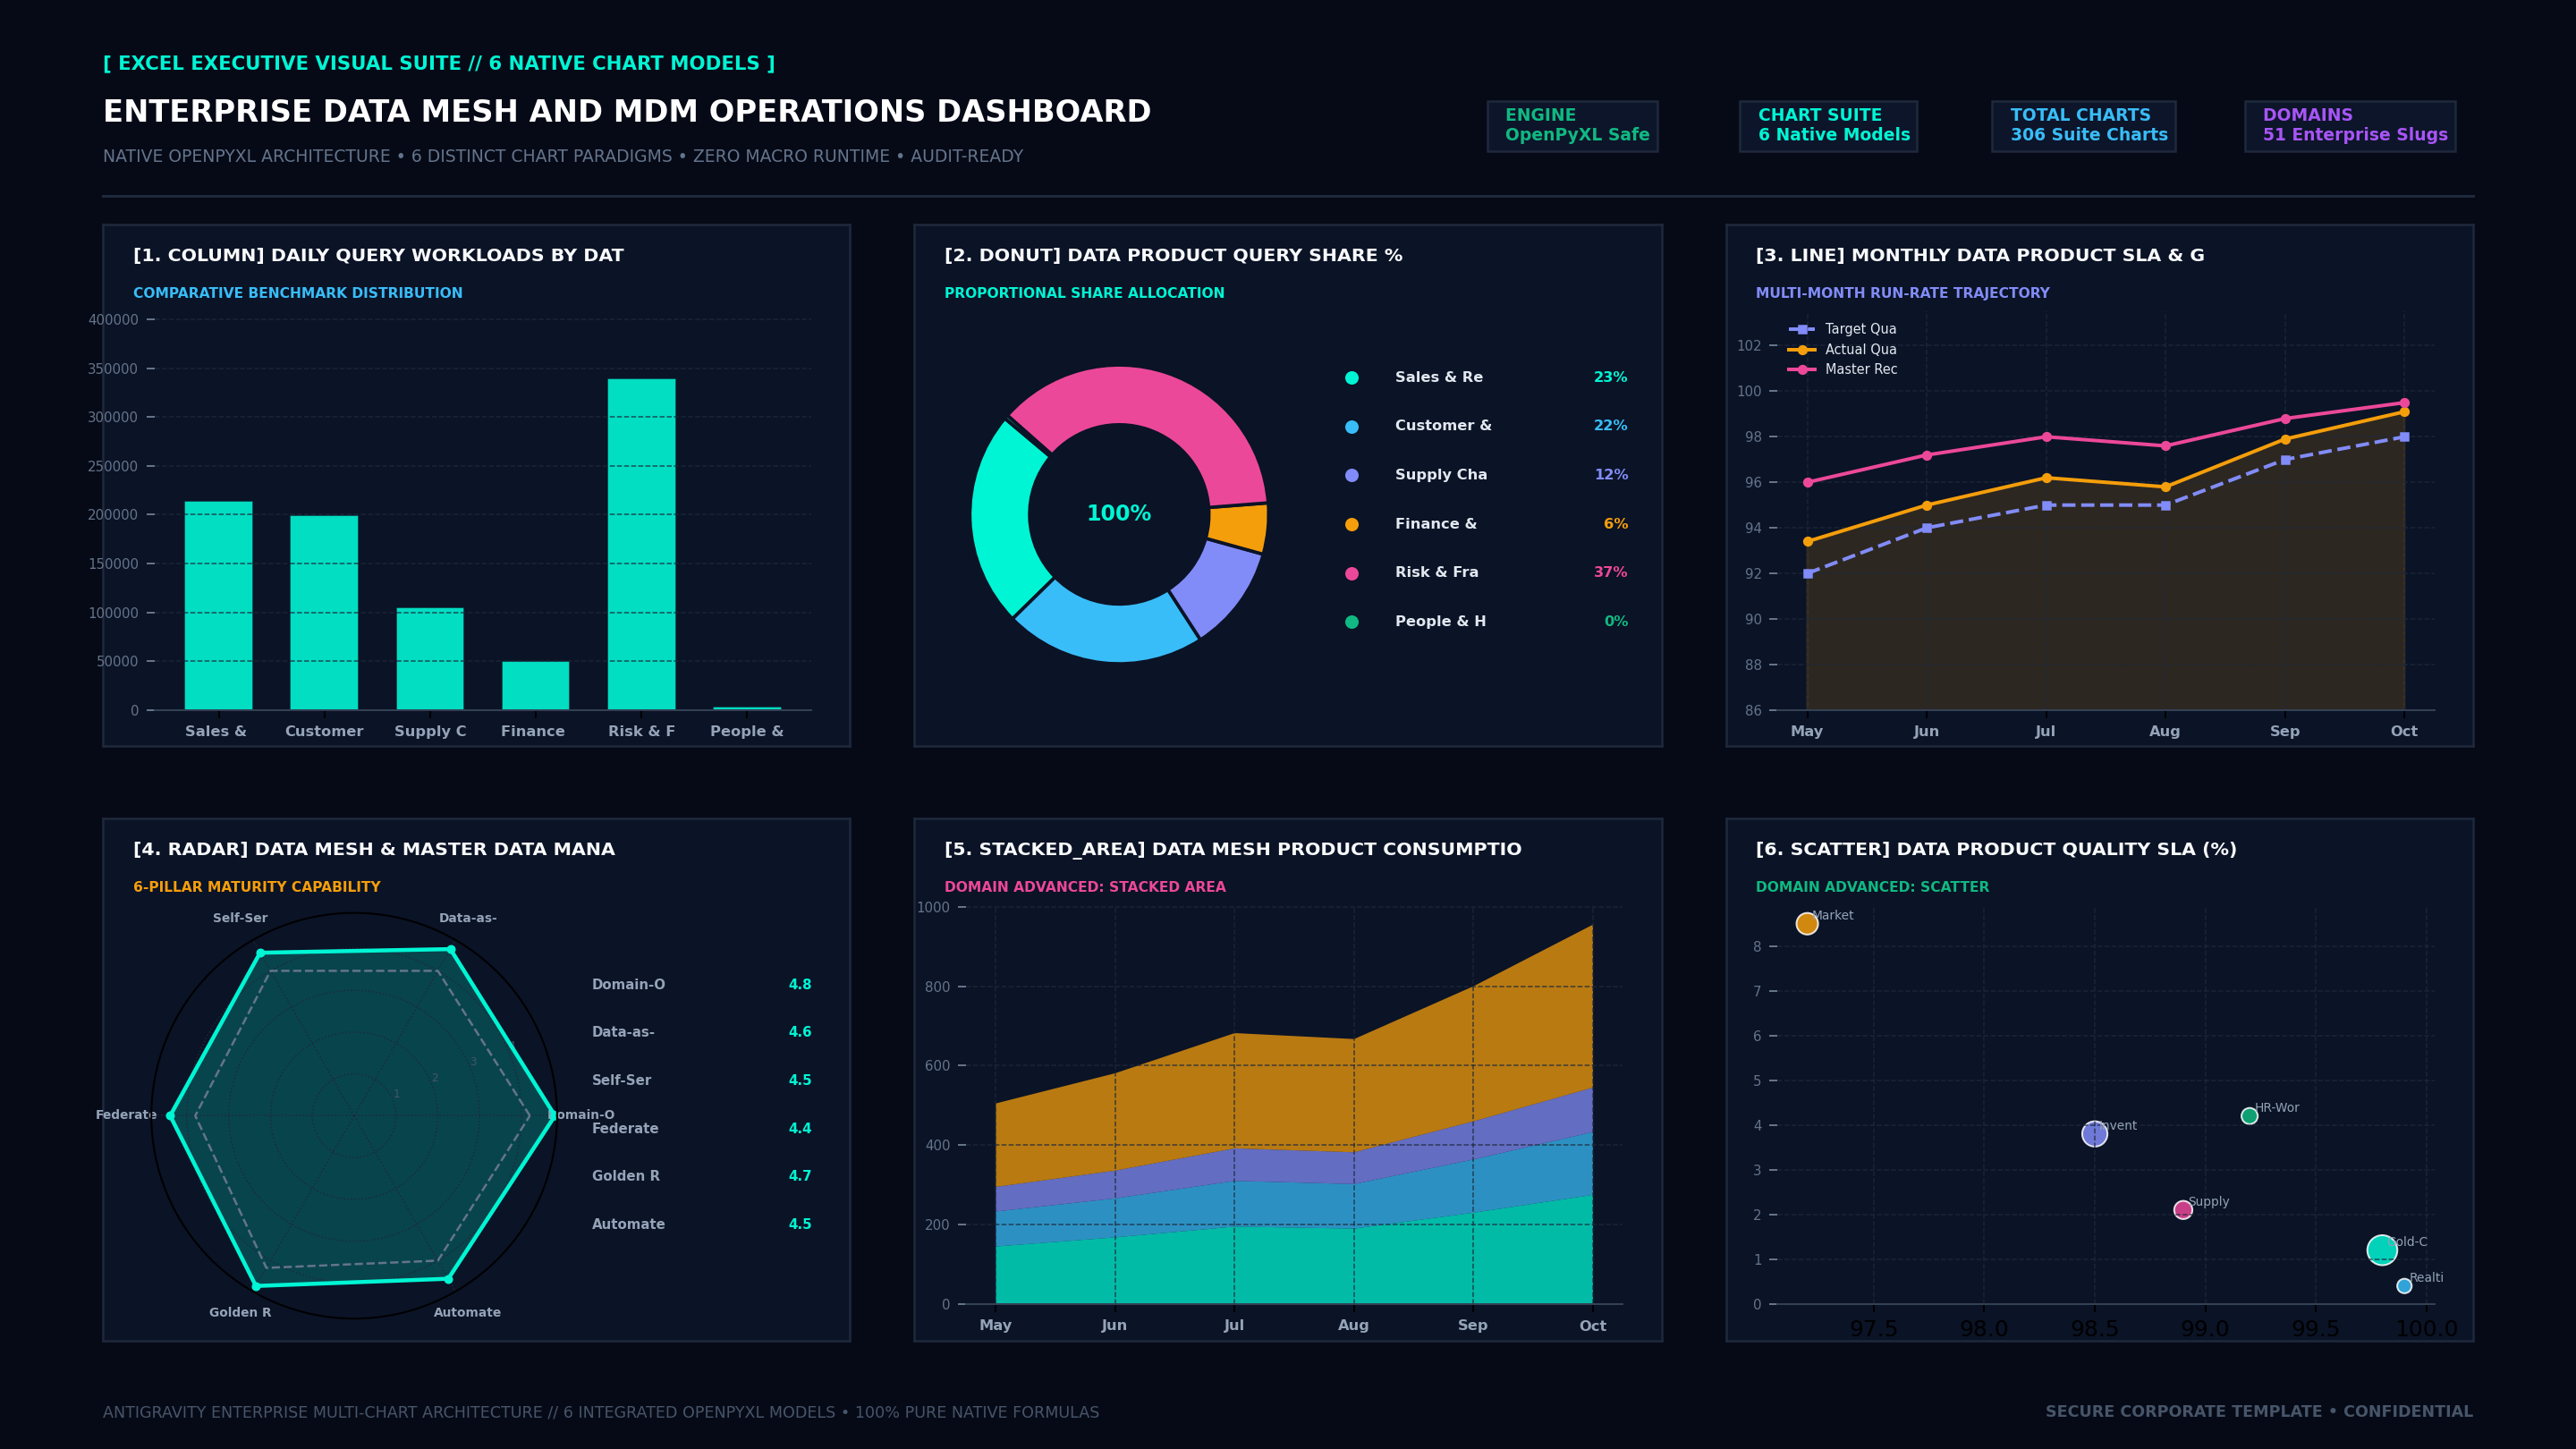Click the [1. COLUMN] chart title

pyautogui.click(x=378, y=256)
